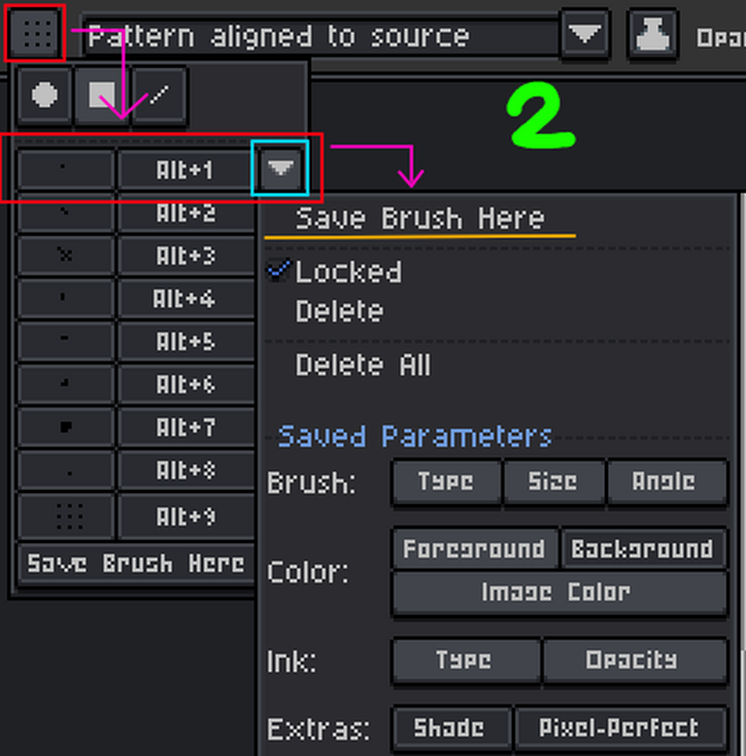Toggle saved brush Type parameter
Viewport: 746px width, 756px height.
tap(445, 482)
